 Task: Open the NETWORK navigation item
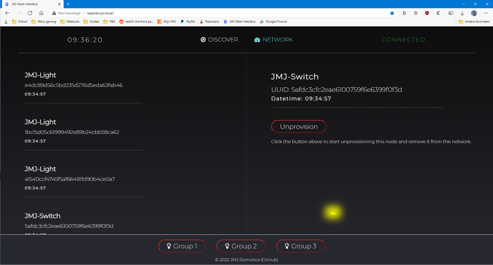[x=278, y=40]
